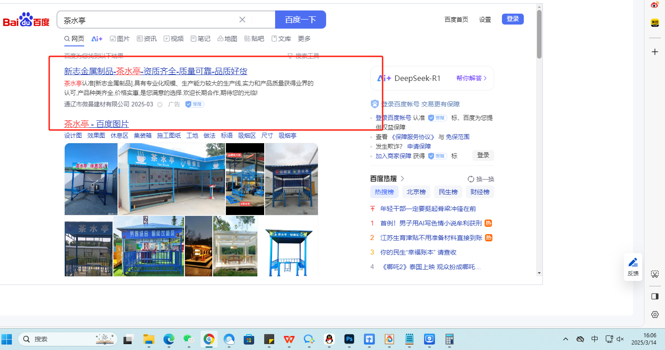Click the Windows taskbar search box

click(67, 339)
